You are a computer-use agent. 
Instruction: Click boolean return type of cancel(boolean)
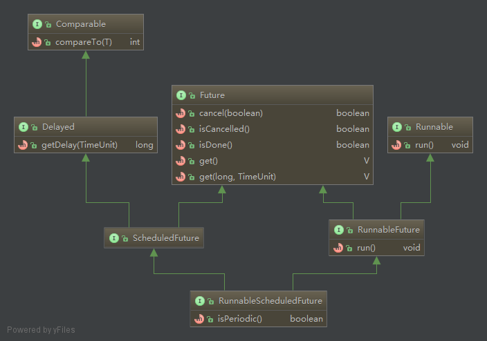353,113
